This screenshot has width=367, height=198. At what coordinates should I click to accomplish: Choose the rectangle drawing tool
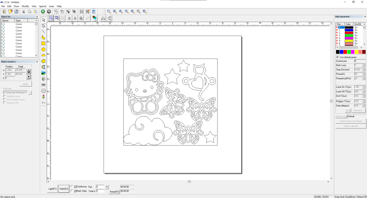tap(43, 43)
